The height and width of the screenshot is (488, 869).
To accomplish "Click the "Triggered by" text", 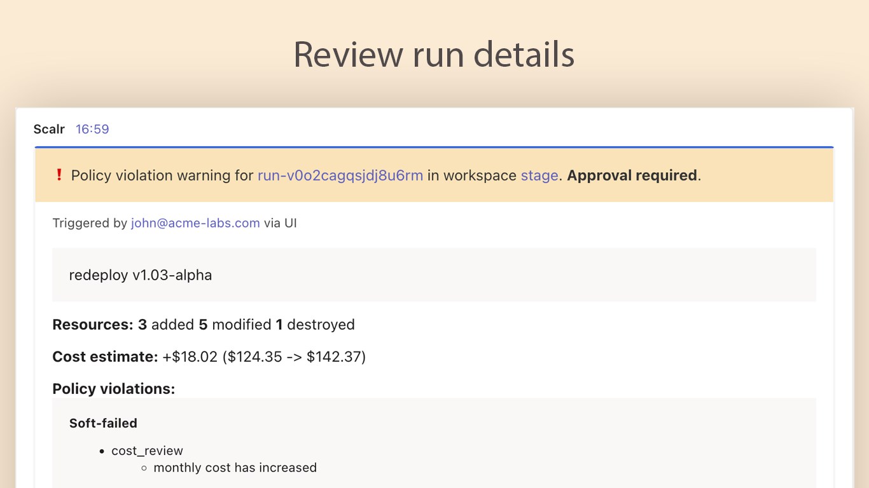I will pyautogui.click(x=90, y=223).
